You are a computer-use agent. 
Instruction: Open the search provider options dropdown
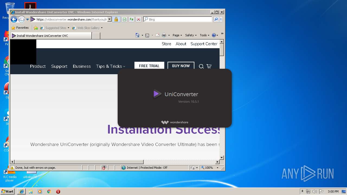[x=221, y=19]
